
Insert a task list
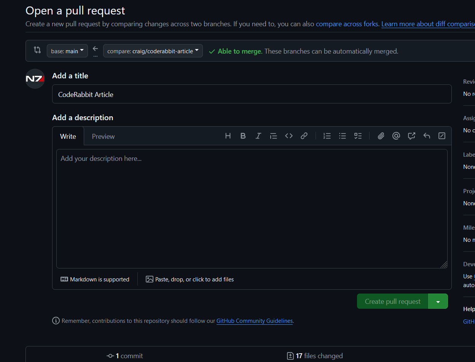(358, 136)
